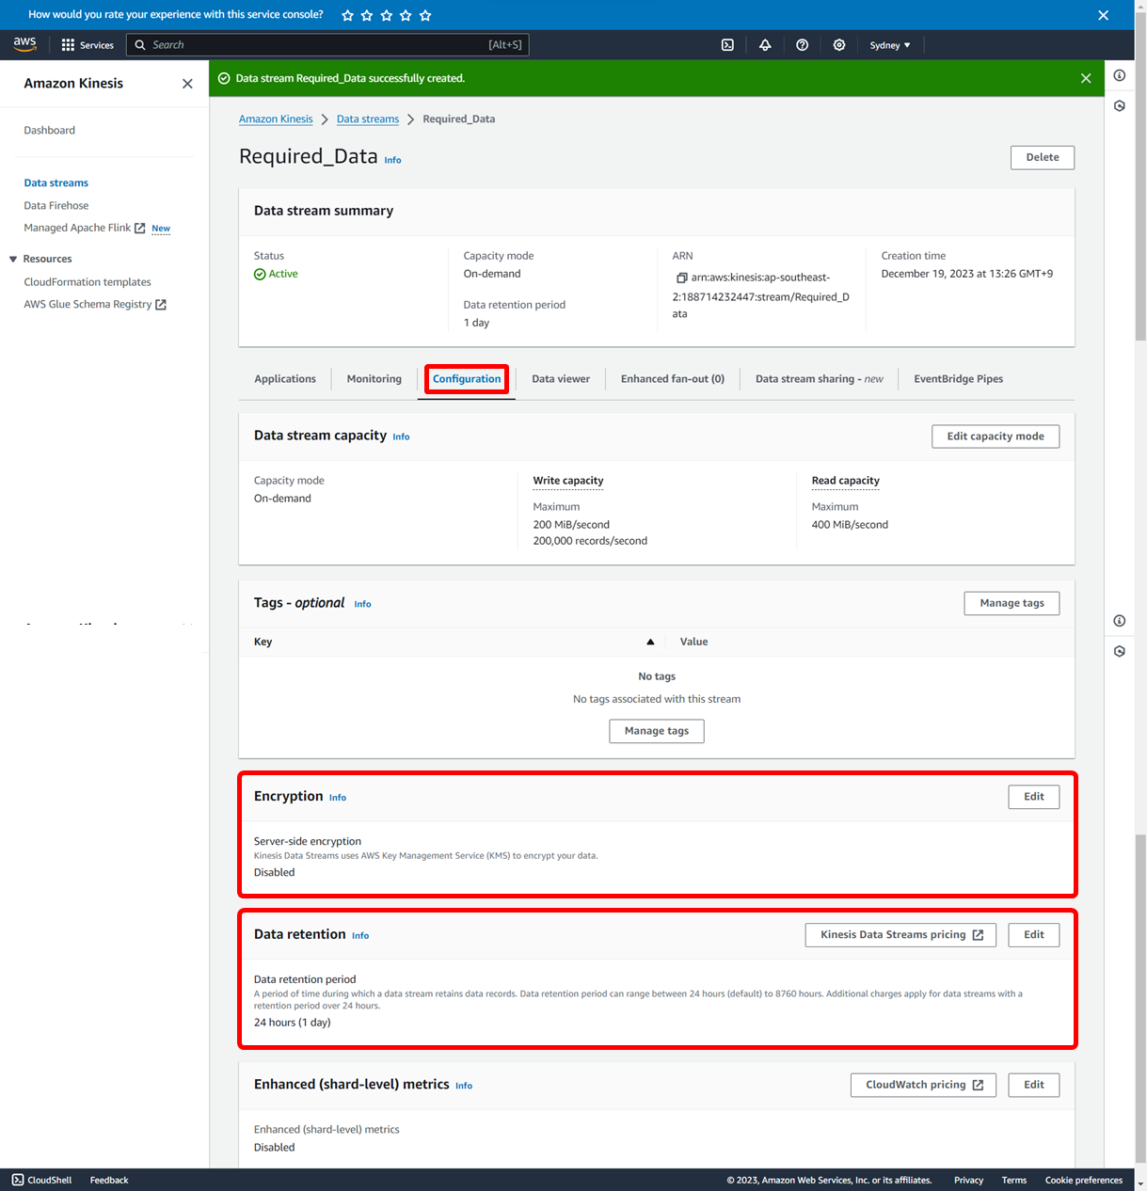Open CloudShell from top navigation bar
1147x1191 pixels.
pos(727,45)
